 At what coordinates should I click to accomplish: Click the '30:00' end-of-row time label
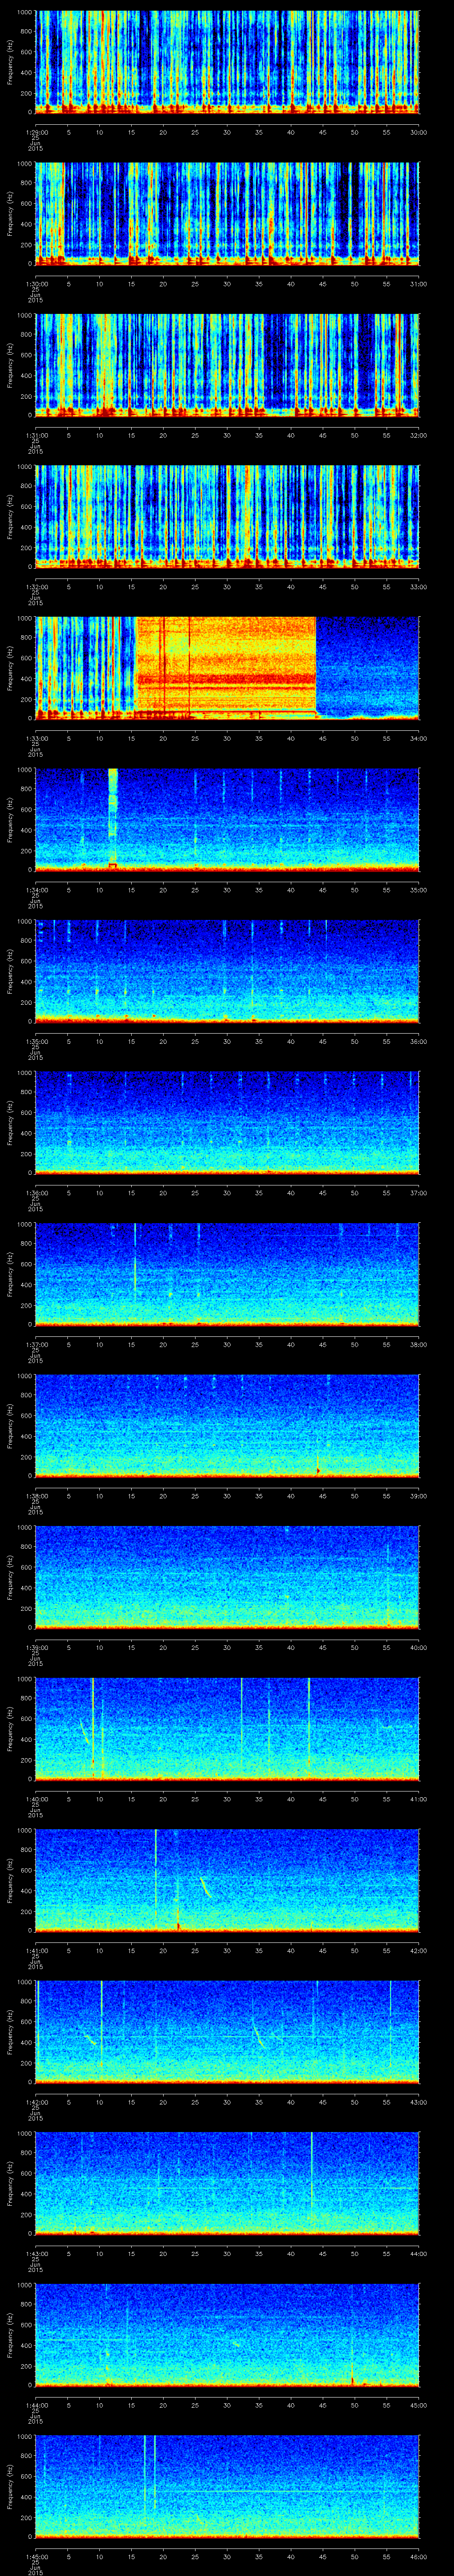pos(418,132)
